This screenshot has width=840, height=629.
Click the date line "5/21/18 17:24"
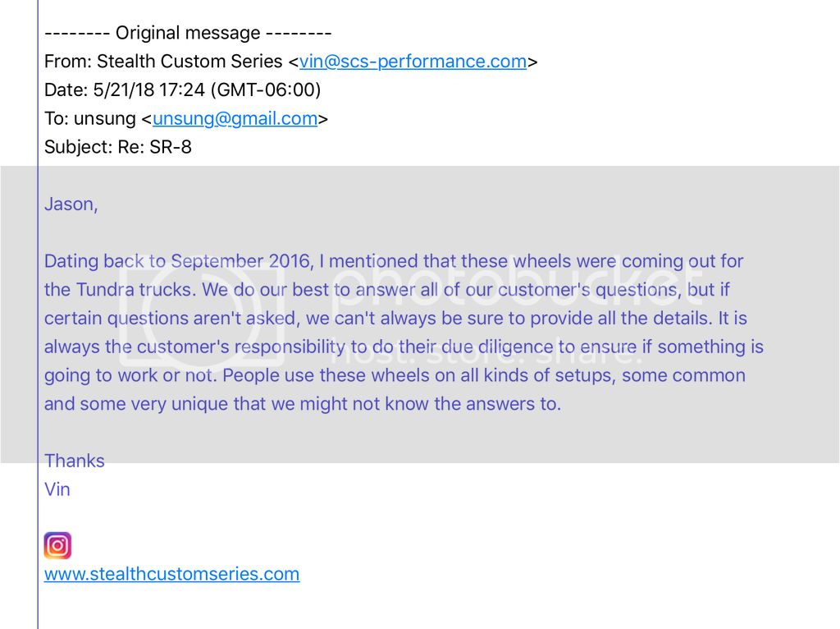[182, 90]
